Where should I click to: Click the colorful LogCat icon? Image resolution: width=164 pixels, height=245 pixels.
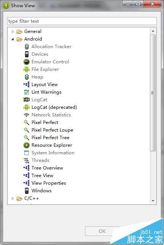pos(27,99)
